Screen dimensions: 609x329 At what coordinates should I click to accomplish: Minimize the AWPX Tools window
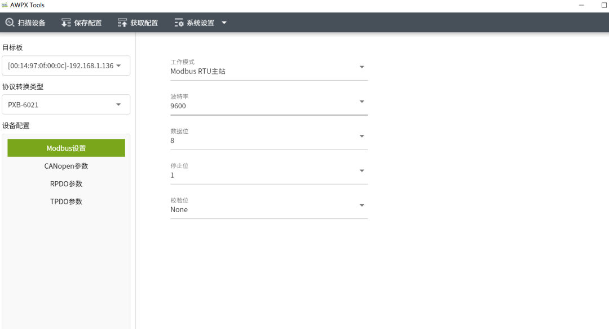tap(581, 5)
